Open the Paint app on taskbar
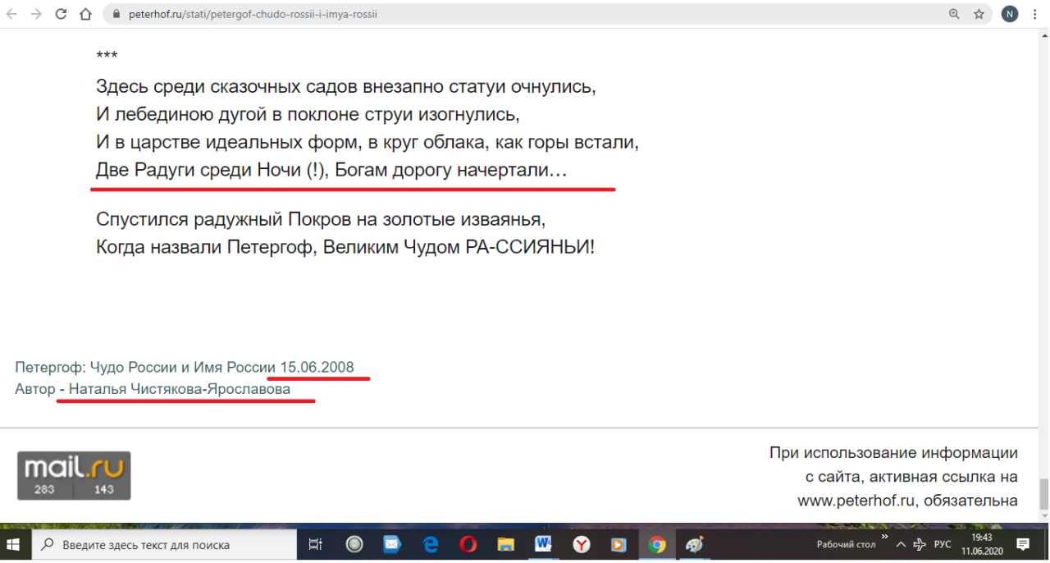 click(695, 544)
